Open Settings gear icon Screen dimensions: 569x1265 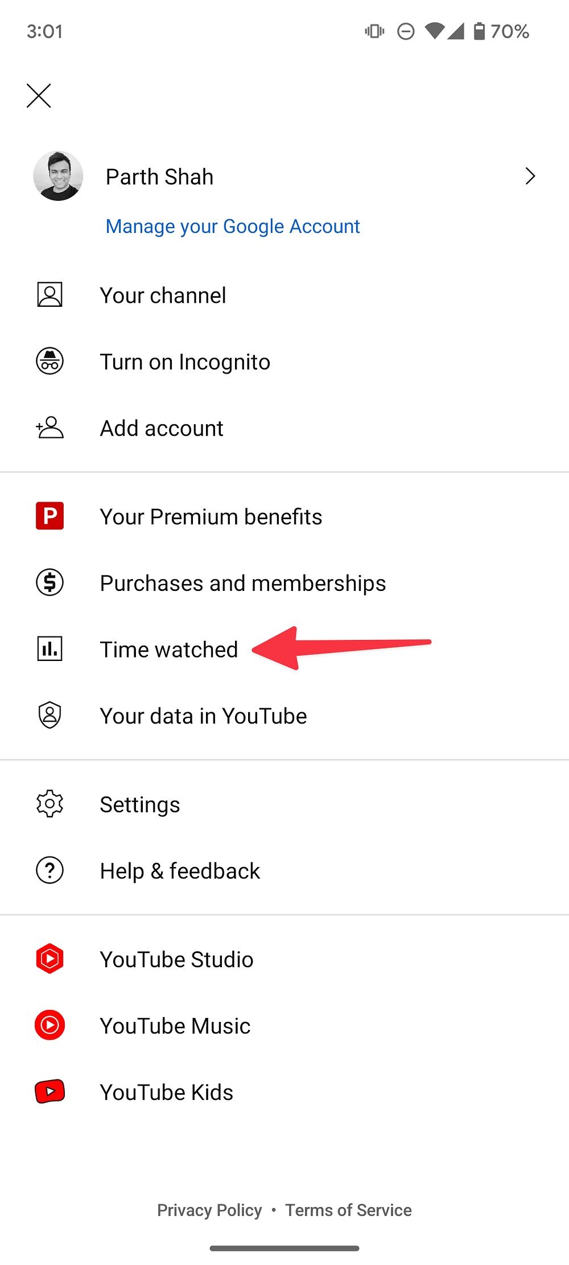point(50,804)
